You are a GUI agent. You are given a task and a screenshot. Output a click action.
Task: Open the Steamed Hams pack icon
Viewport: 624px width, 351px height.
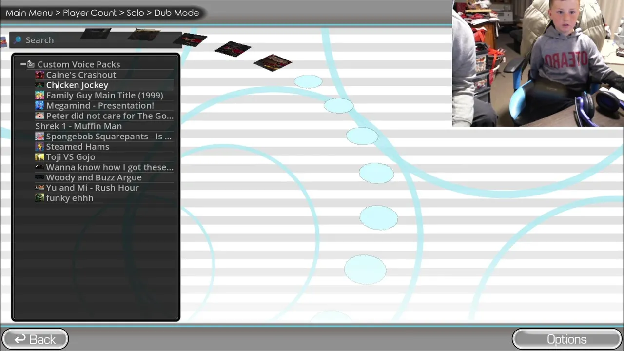pyautogui.click(x=39, y=147)
